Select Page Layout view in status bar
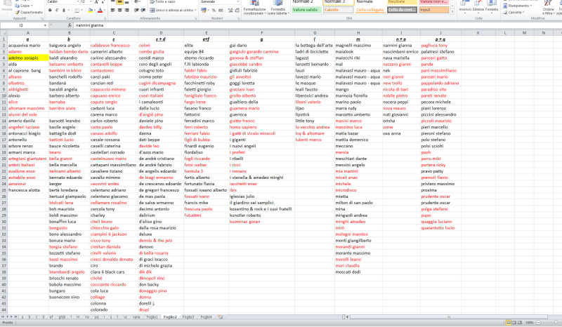Screen dimensions: 562x327 point(514,323)
